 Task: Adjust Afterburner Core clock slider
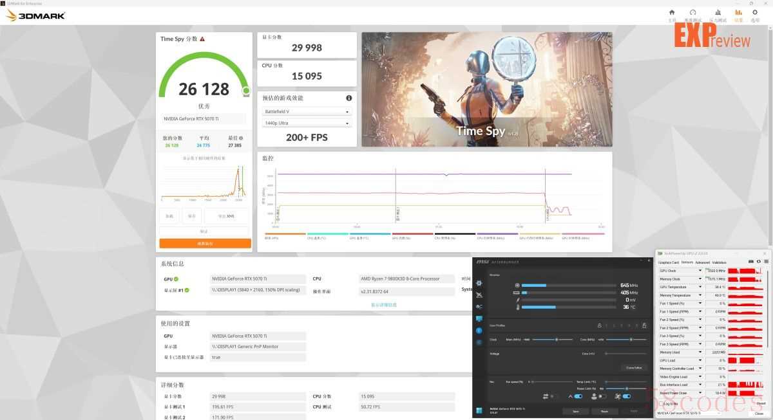pos(626,339)
